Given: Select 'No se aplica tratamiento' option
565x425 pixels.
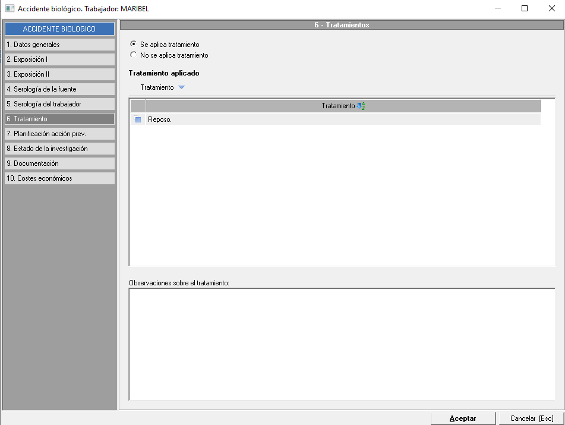Looking at the screenshot, I should point(133,55).
